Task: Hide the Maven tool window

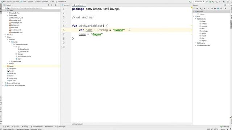Action: point(228,5)
